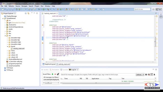Edit the selected LogCat filter
The image size is (163, 92).
click(58, 74)
